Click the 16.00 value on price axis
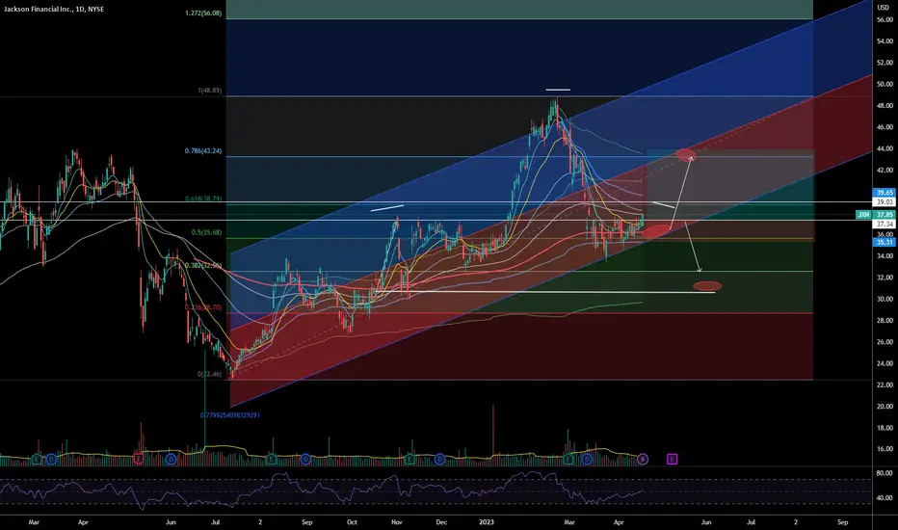Screen dimensions: 898x530 [x=885, y=449]
